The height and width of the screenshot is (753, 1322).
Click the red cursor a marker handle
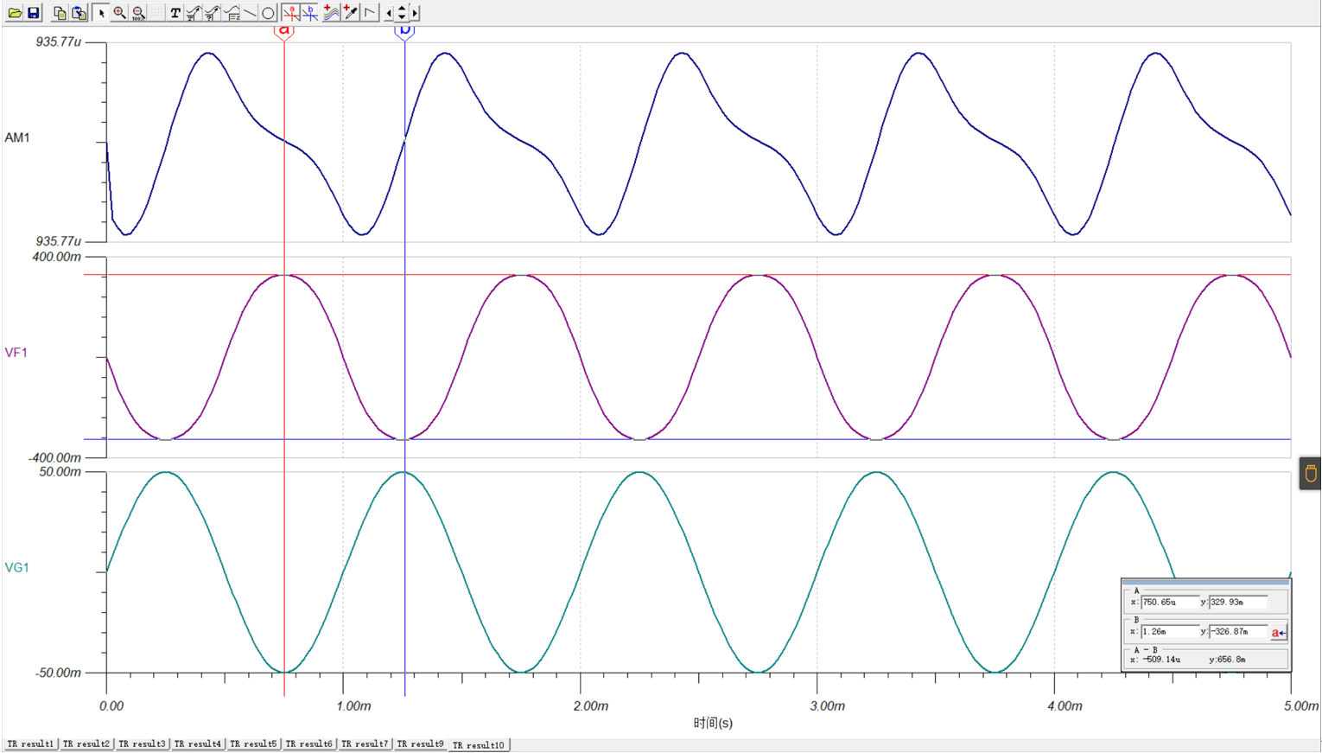(284, 32)
